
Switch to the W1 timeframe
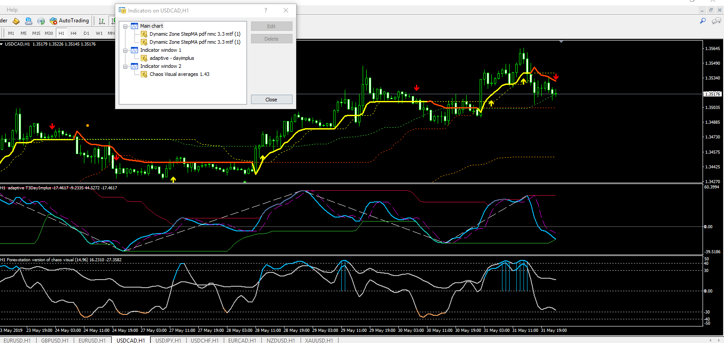coord(99,33)
